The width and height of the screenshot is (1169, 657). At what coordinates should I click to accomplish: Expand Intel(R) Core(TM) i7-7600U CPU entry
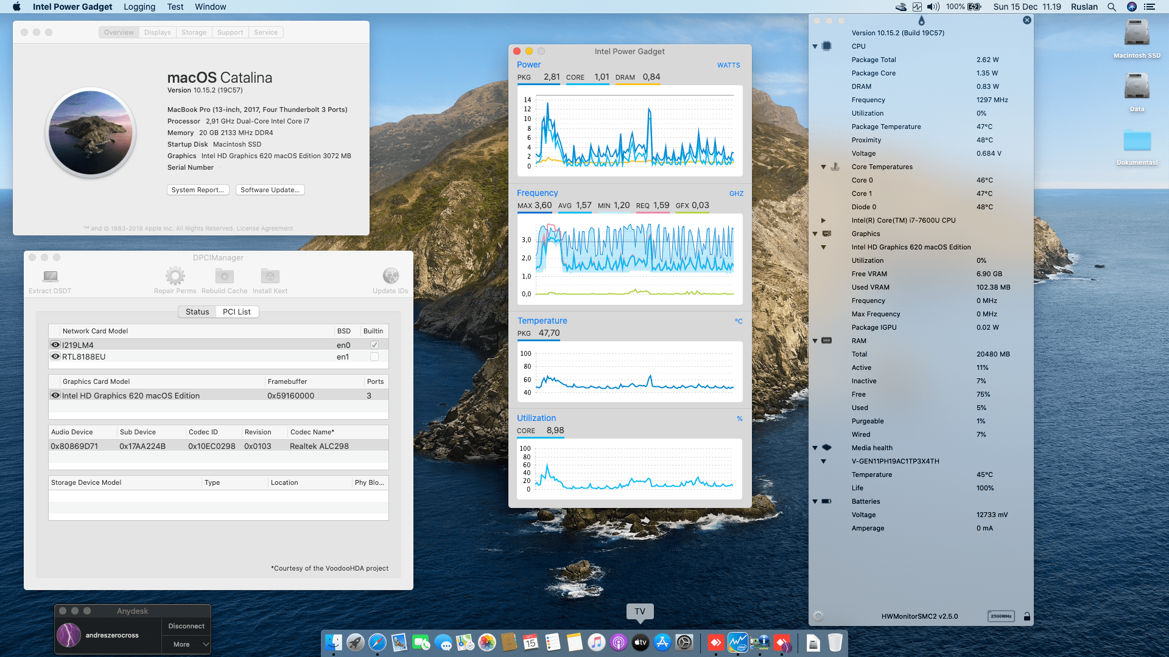[824, 220]
